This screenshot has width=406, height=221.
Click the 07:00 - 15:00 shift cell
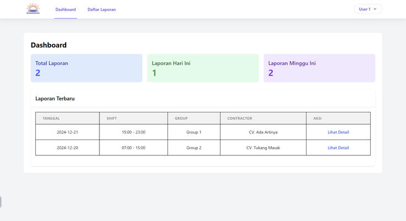(134, 148)
